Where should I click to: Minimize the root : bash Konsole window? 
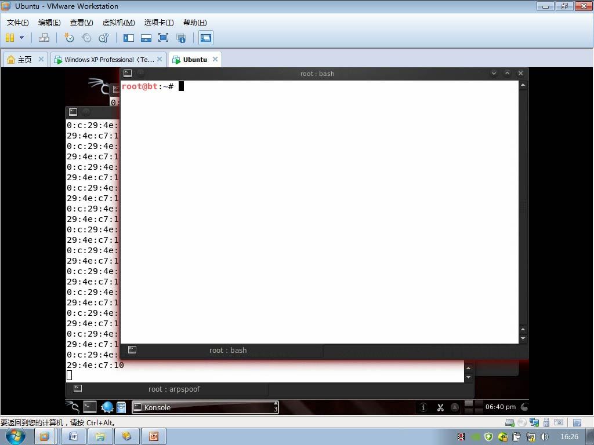tap(494, 74)
